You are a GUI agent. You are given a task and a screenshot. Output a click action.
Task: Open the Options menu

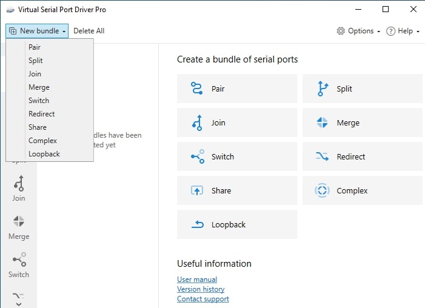click(x=358, y=31)
